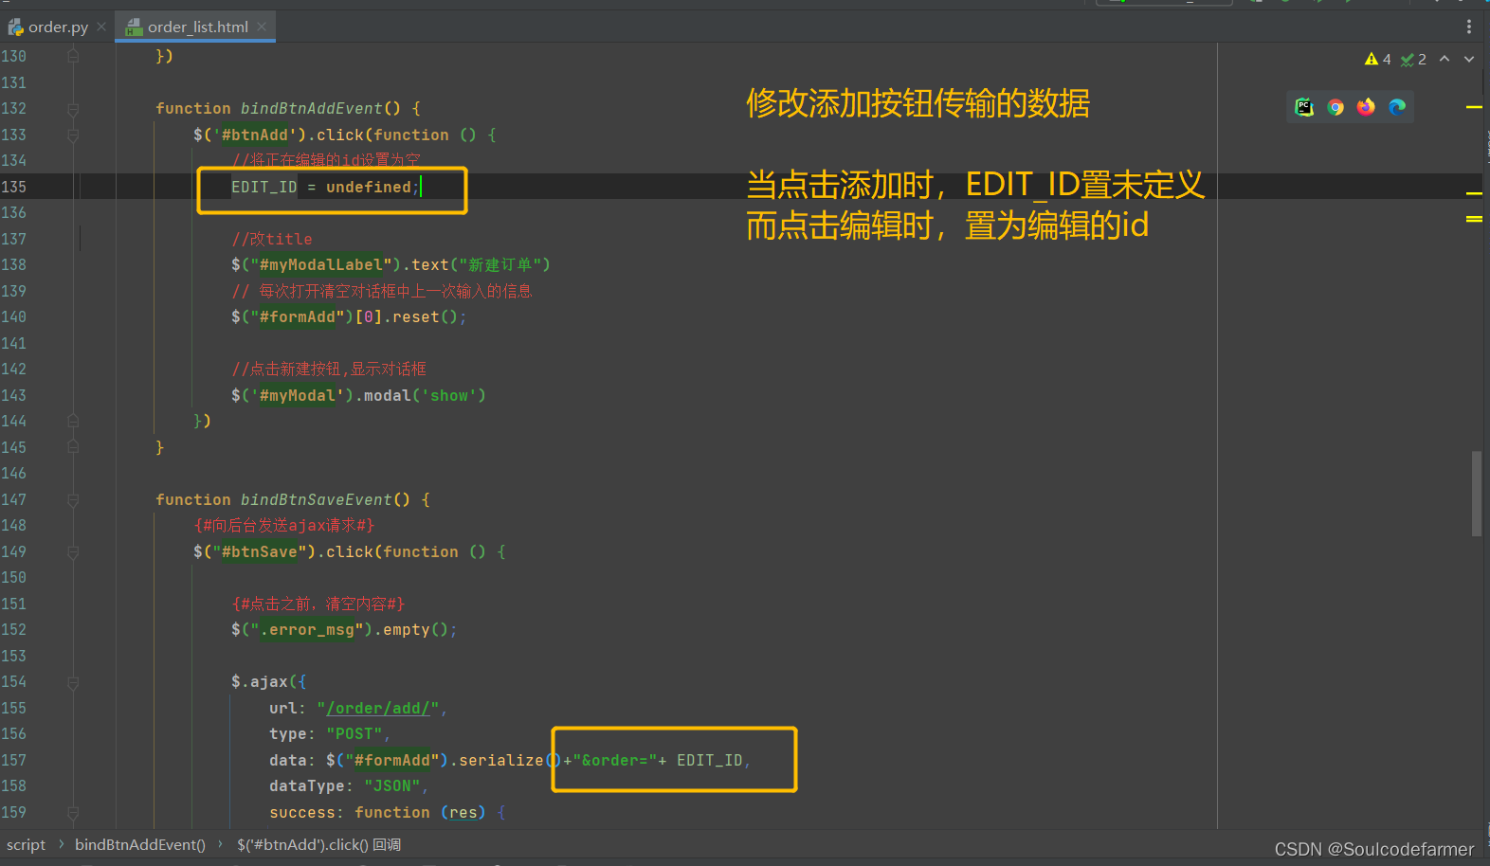This screenshot has height=866, width=1490.
Task: Click the editor vertical scrollbar thumb
Action: 1476,494
